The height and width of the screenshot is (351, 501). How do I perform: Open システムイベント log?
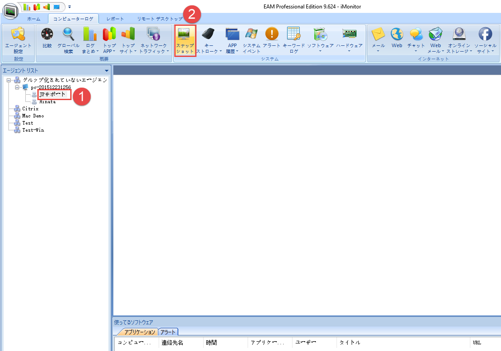(252, 40)
